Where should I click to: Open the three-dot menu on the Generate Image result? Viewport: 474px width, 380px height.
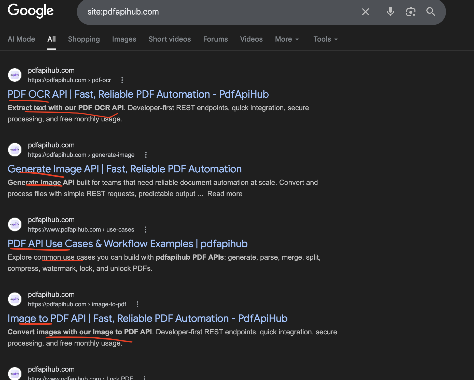click(x=146, y=155)
